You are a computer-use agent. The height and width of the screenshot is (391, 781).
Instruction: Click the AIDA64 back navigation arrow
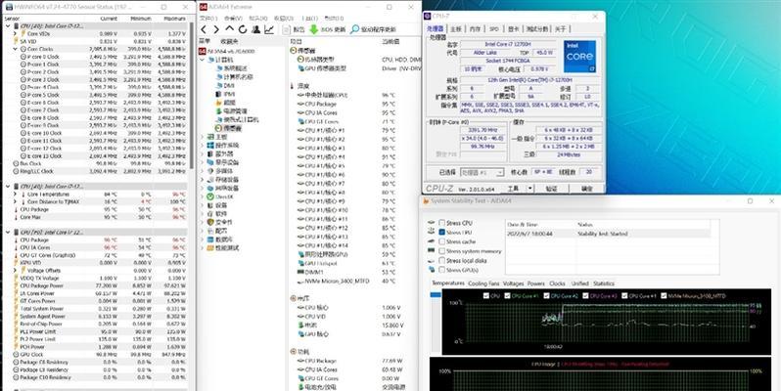[x=204, y=30]
